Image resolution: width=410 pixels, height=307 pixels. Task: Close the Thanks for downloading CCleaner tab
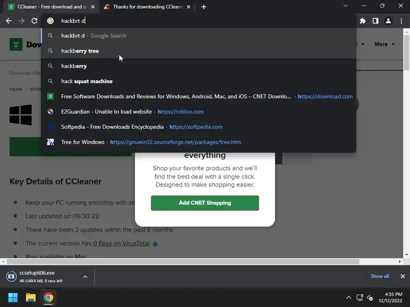189,7
